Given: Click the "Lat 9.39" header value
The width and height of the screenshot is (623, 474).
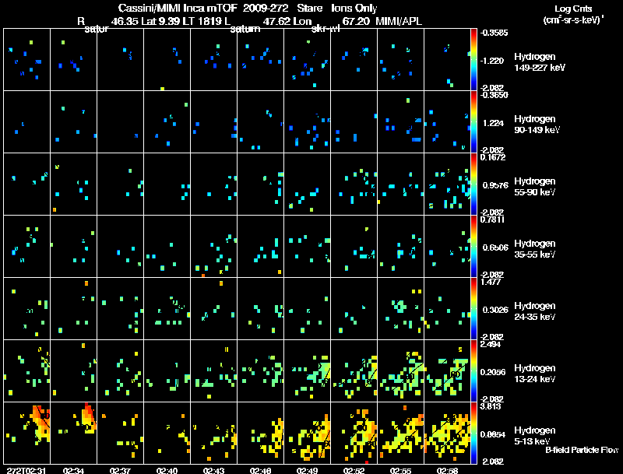Looking at the screenshot, I should pos(162,21).
